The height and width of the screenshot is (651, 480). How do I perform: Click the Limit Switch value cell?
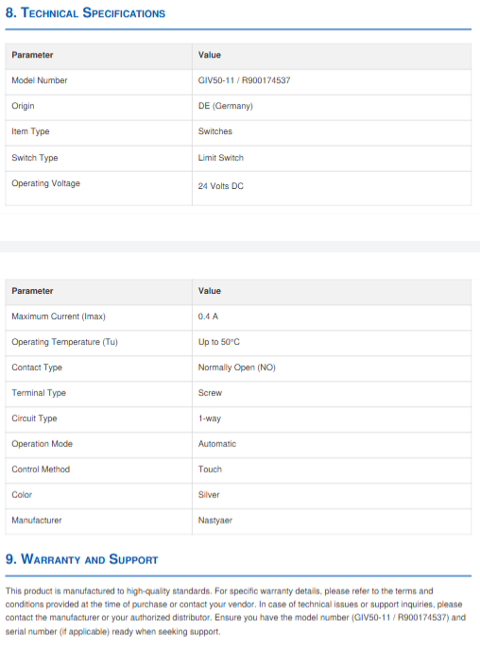[x=332, y=158]
